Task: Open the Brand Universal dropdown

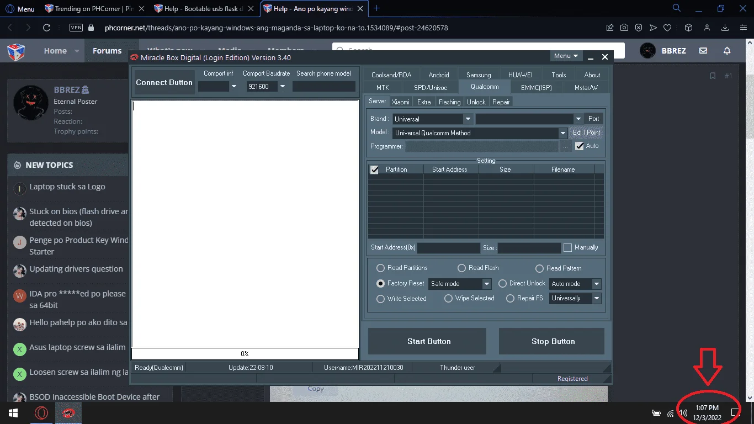Action: 468,119
